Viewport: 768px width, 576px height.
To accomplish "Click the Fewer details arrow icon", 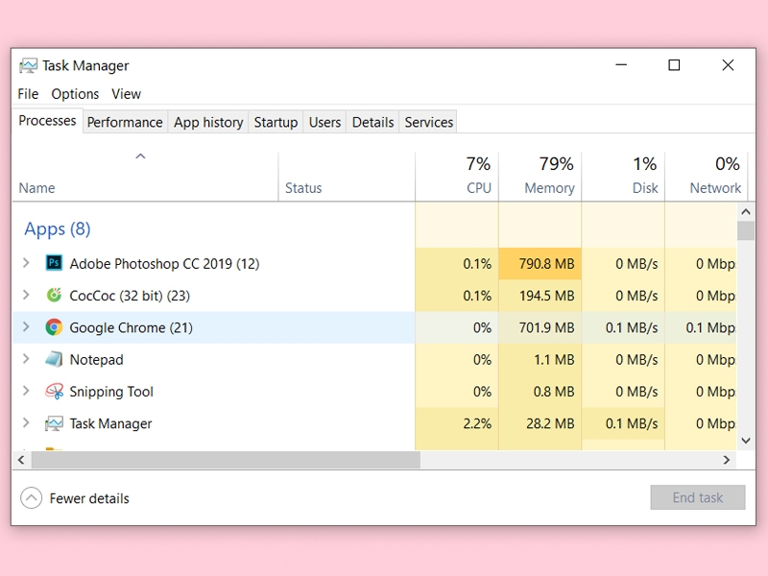I will click(x=32, y=498).
